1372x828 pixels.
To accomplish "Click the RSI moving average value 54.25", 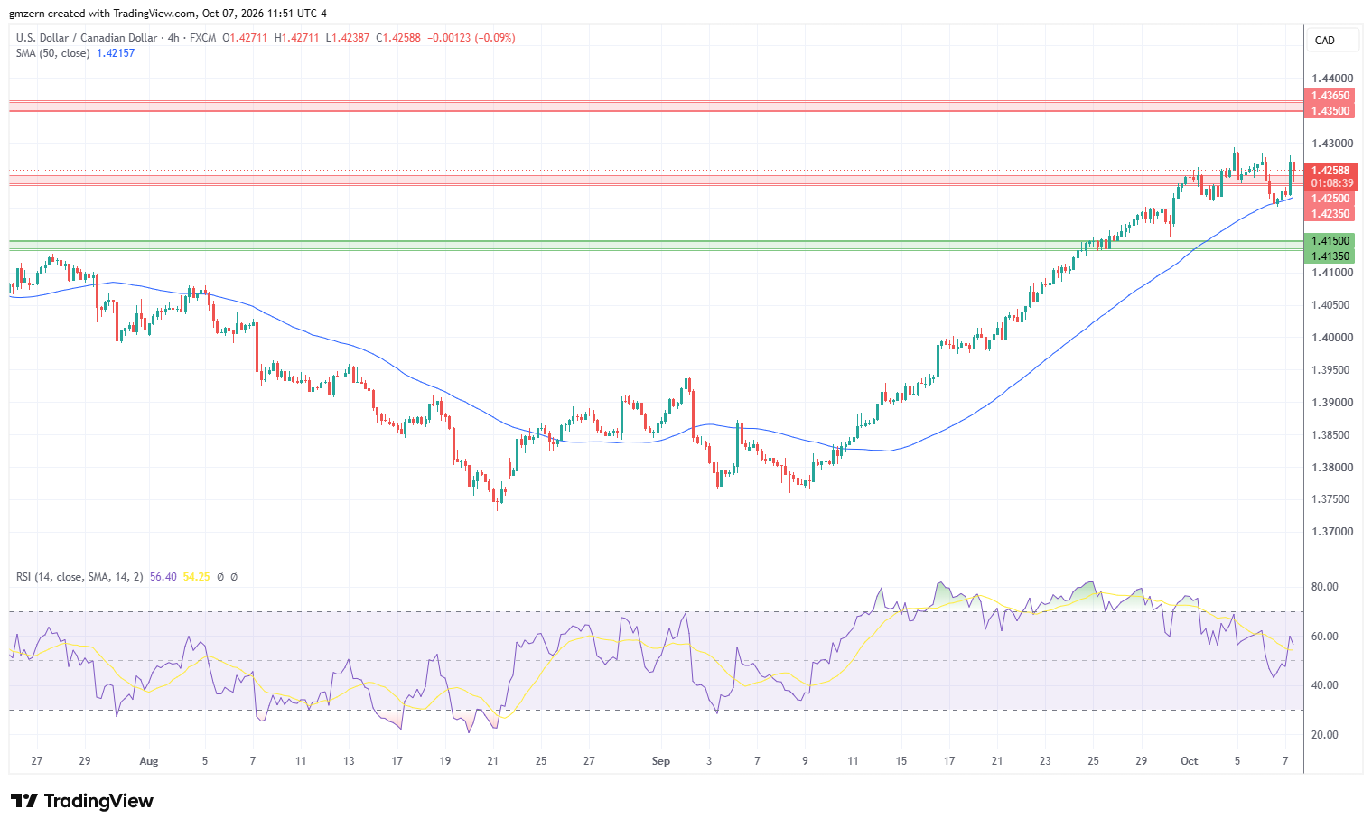I will tap(196, 577).
